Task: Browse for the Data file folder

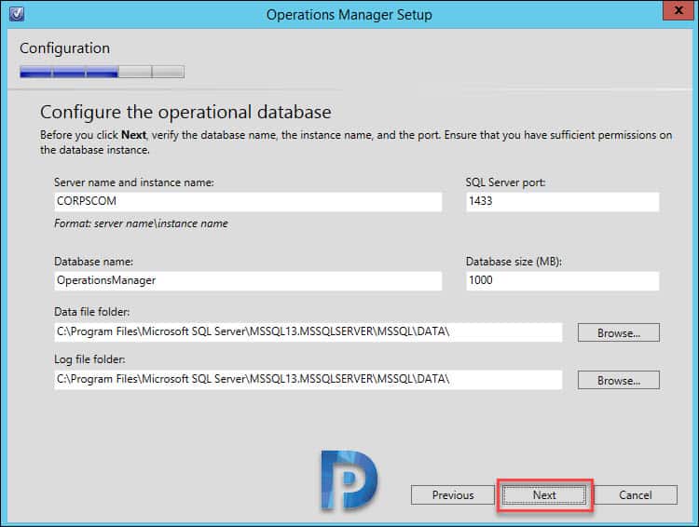Action: 619,332
